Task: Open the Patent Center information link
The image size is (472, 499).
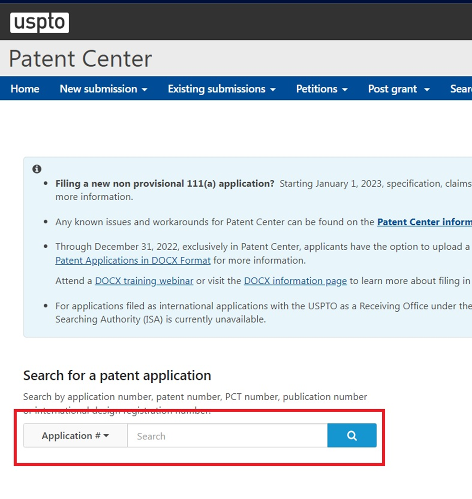Action: coord(424,222)
